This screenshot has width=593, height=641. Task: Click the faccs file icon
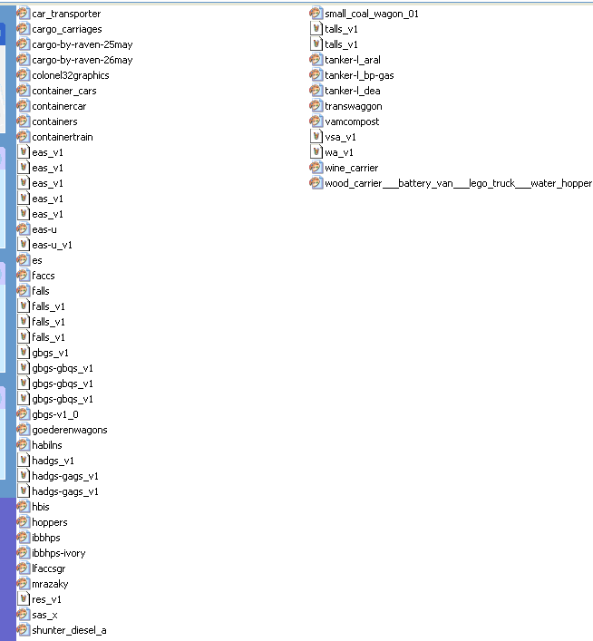pyautogui.click(x=24, y=276)
